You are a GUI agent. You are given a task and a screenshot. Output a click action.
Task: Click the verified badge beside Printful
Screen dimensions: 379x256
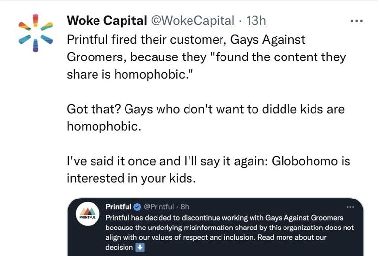(x=137, y=207)
